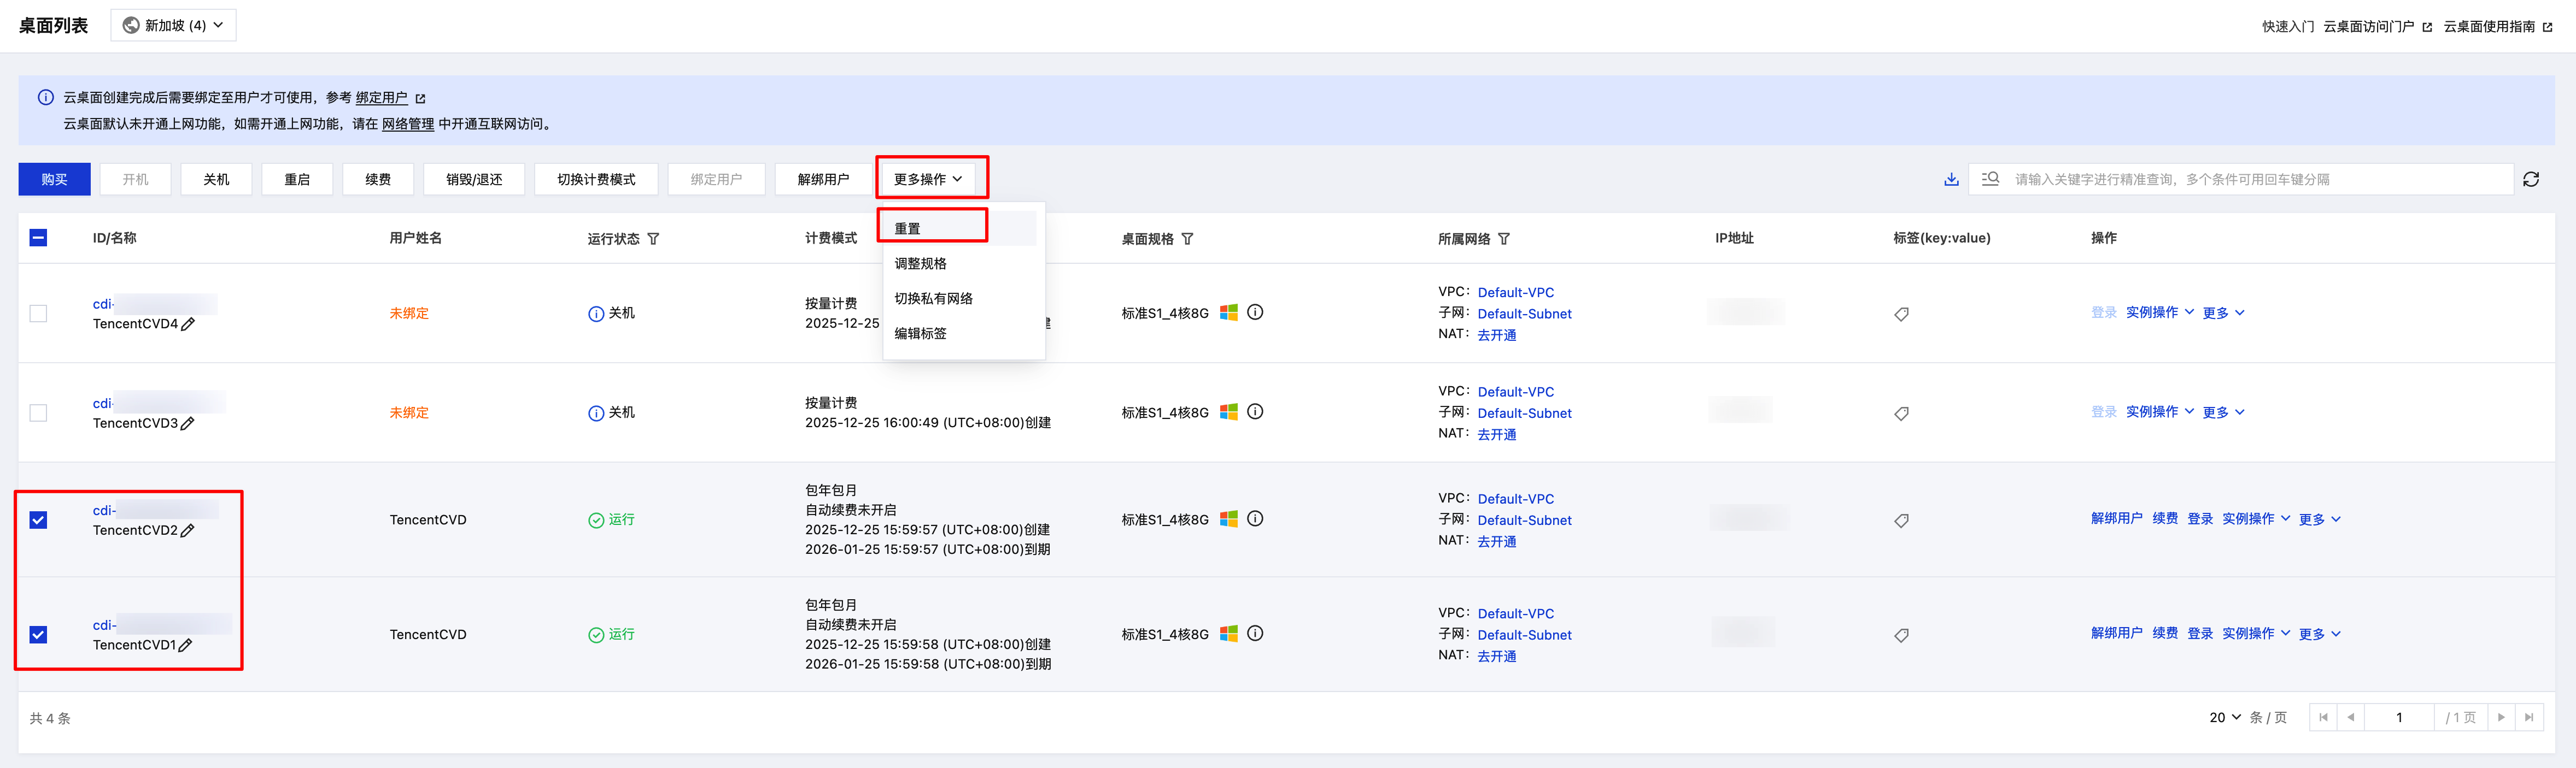
Task: Open tag editor icon for TencentCVD3 row
Action: (1901, 413)
